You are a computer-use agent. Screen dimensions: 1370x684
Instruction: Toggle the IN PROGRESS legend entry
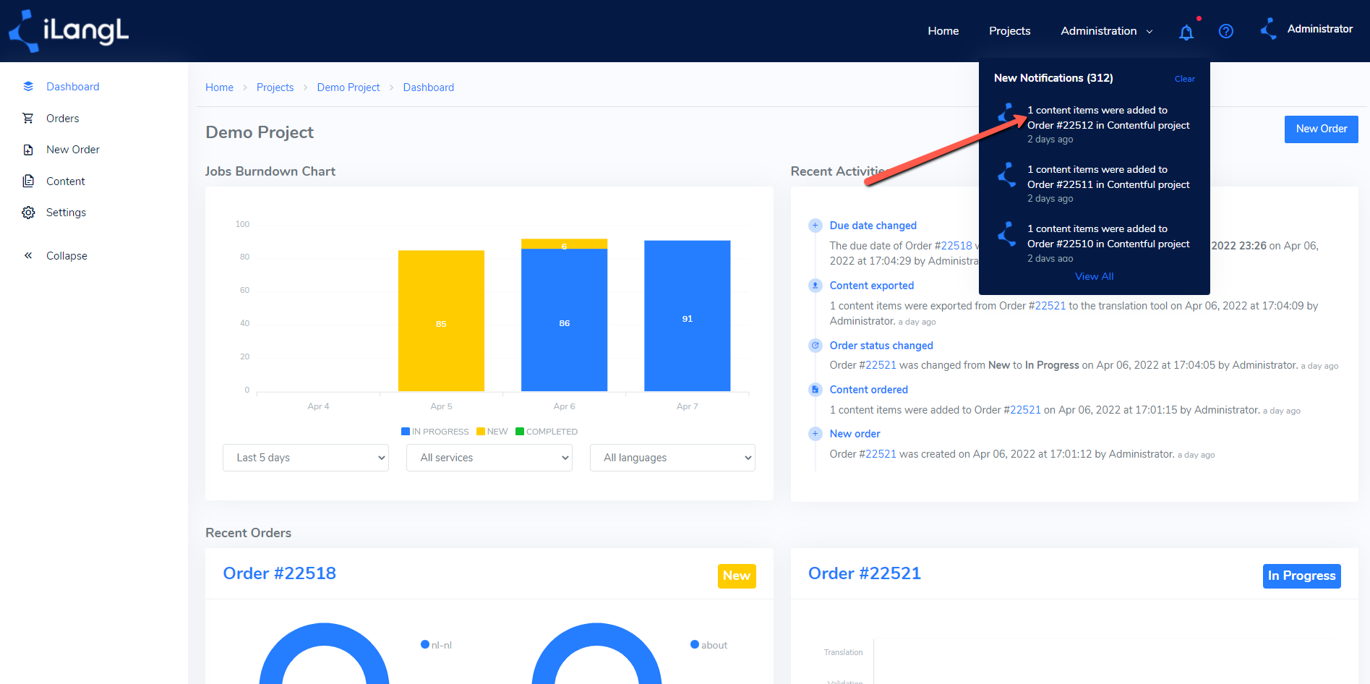(x=435, y=432)
